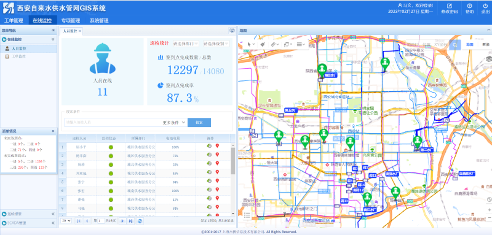The image size is (492, 235).
Task: Click the map legend list icon
Action: [x=247, y=215]
